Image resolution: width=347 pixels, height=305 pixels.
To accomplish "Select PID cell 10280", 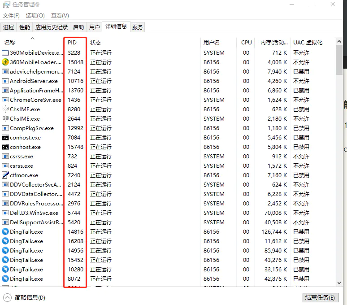I will click(75, 270).
